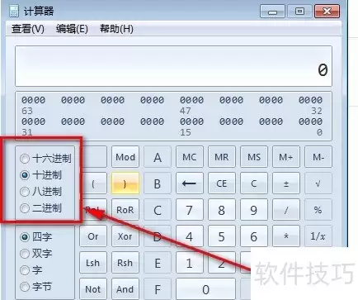Click the calculator result display field

click(173, 66)
